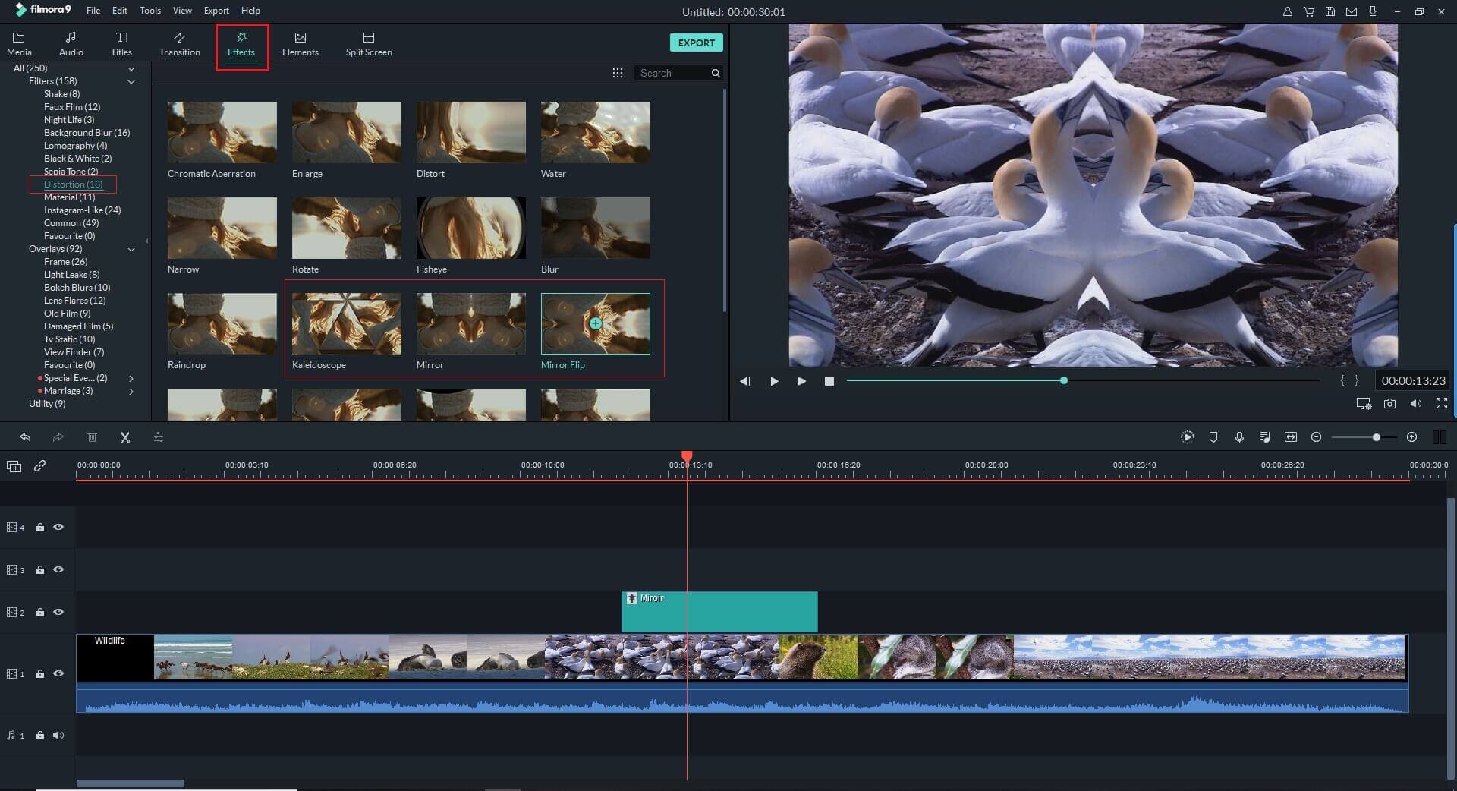Enter fullscreen preview
Image resolution: width=1457 pixels, height=791 pixels.
1442,404
